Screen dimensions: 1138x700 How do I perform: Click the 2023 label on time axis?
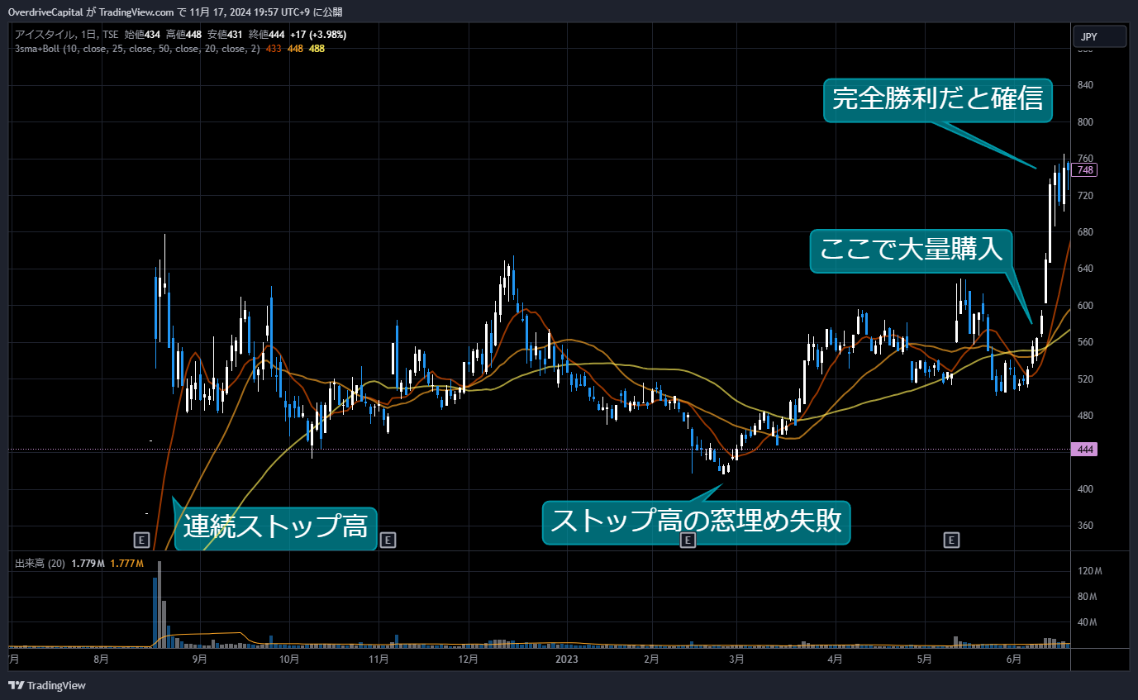pyautogui.click(x=566, y=660)
